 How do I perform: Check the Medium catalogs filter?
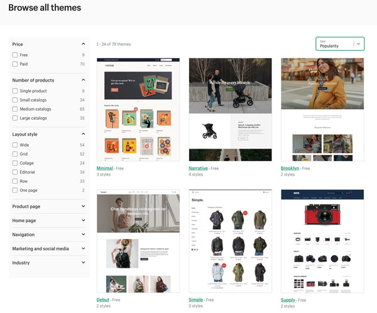pyautogui.click(x=15, y=109)
